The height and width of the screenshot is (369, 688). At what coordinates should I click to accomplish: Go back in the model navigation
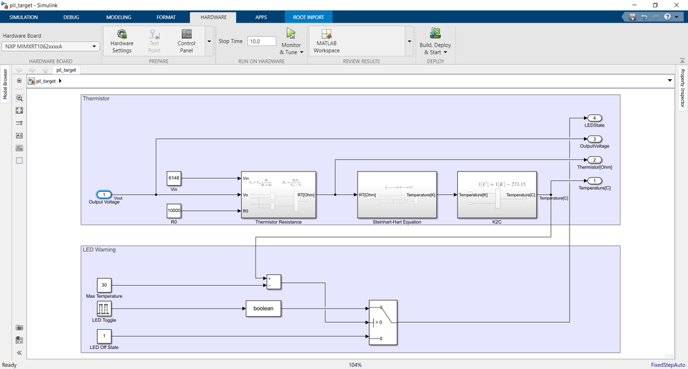click(19, 70)
